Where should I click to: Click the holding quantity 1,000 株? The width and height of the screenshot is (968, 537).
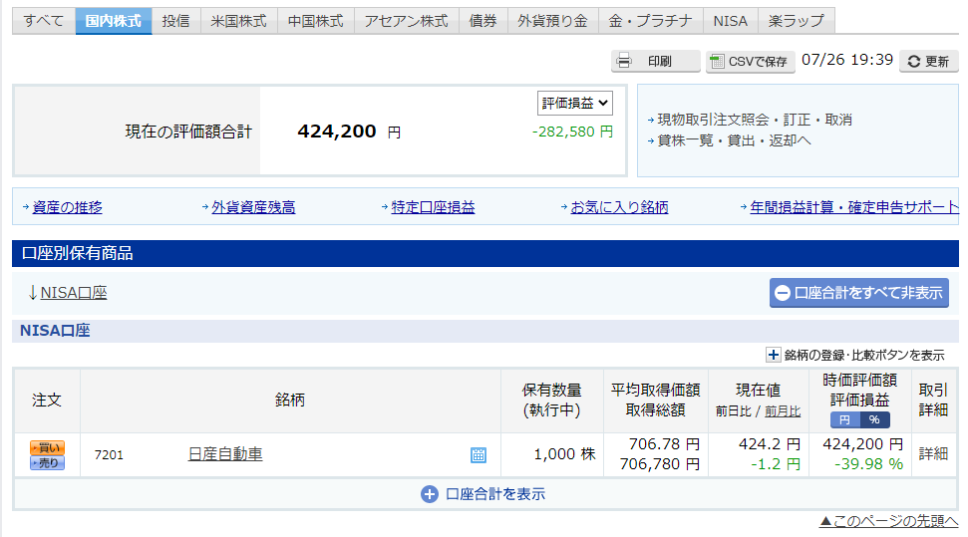564,454
